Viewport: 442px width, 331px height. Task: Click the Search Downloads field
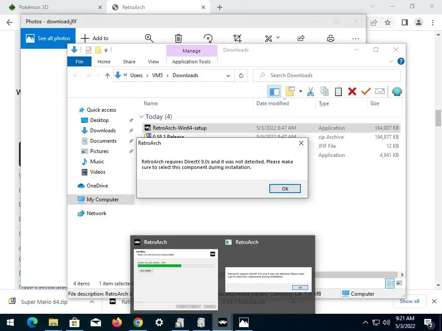(x=327, y=75)
